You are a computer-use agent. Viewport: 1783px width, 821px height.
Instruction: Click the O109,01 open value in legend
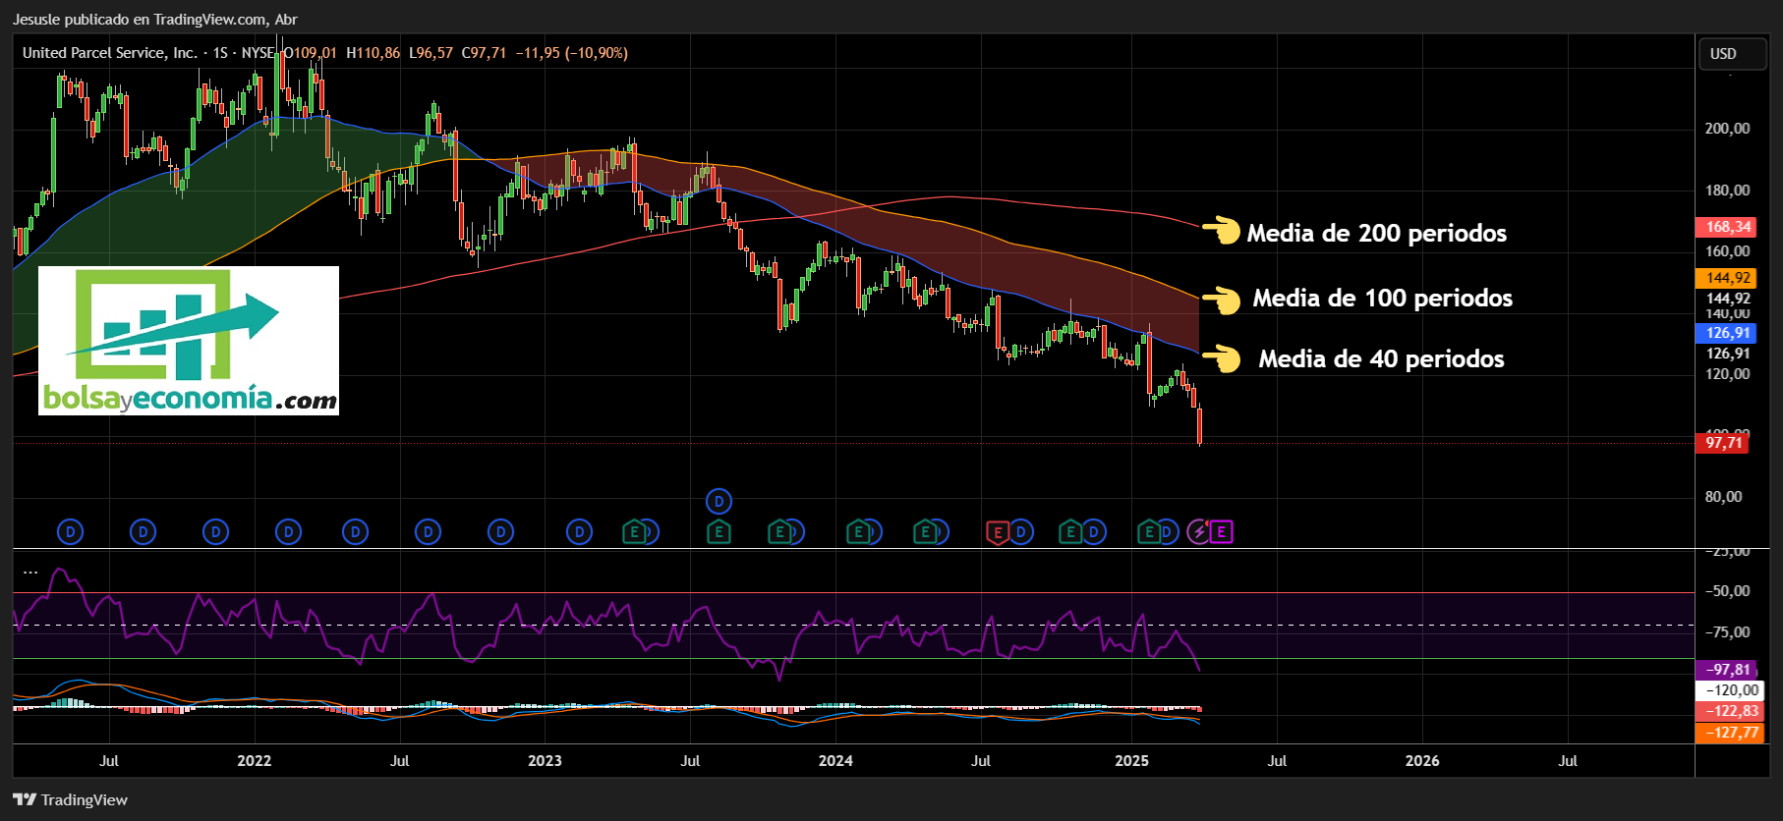(310, 53)
